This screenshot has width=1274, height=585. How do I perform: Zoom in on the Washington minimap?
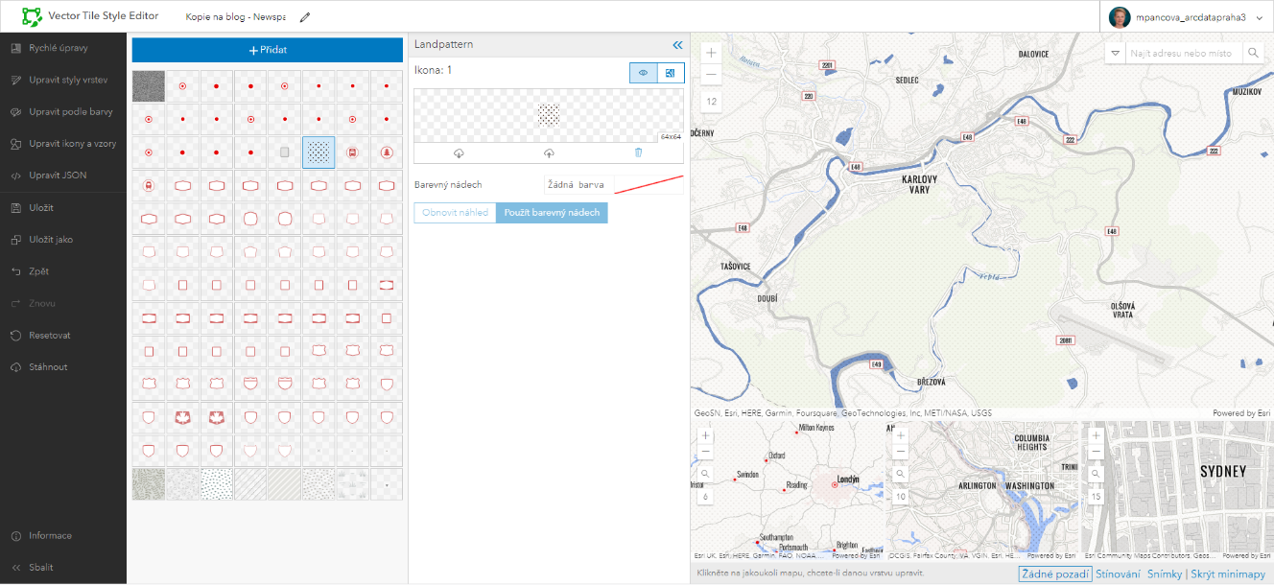(x=900, y=435)
